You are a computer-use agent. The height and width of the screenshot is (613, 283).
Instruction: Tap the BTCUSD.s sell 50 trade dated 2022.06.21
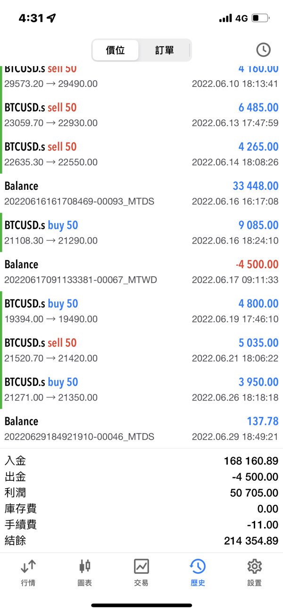pyautogui.click(x=141, y=350)
